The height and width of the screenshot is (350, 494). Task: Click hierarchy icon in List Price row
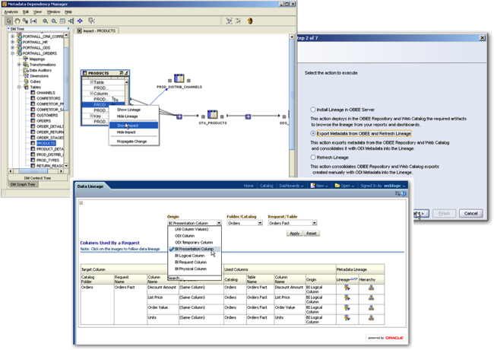tap(371, 297)
